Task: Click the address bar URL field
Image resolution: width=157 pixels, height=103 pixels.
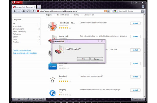Action: 70,11
